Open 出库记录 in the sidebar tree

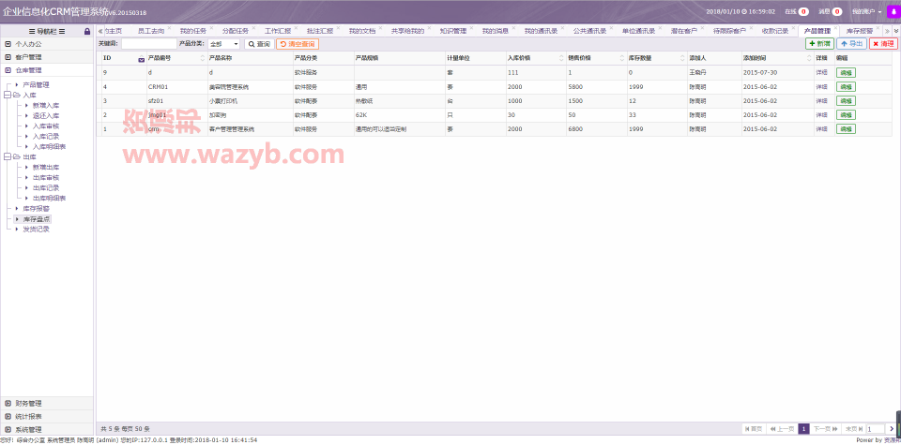(x=45, y=188)
